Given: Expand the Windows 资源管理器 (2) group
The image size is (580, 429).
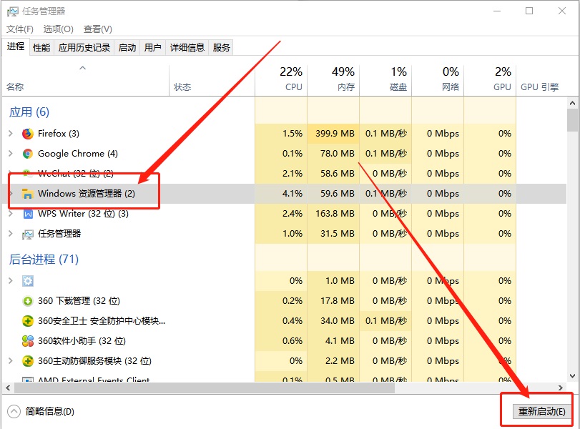Looking at the screenshot, I should pos(11,194).
